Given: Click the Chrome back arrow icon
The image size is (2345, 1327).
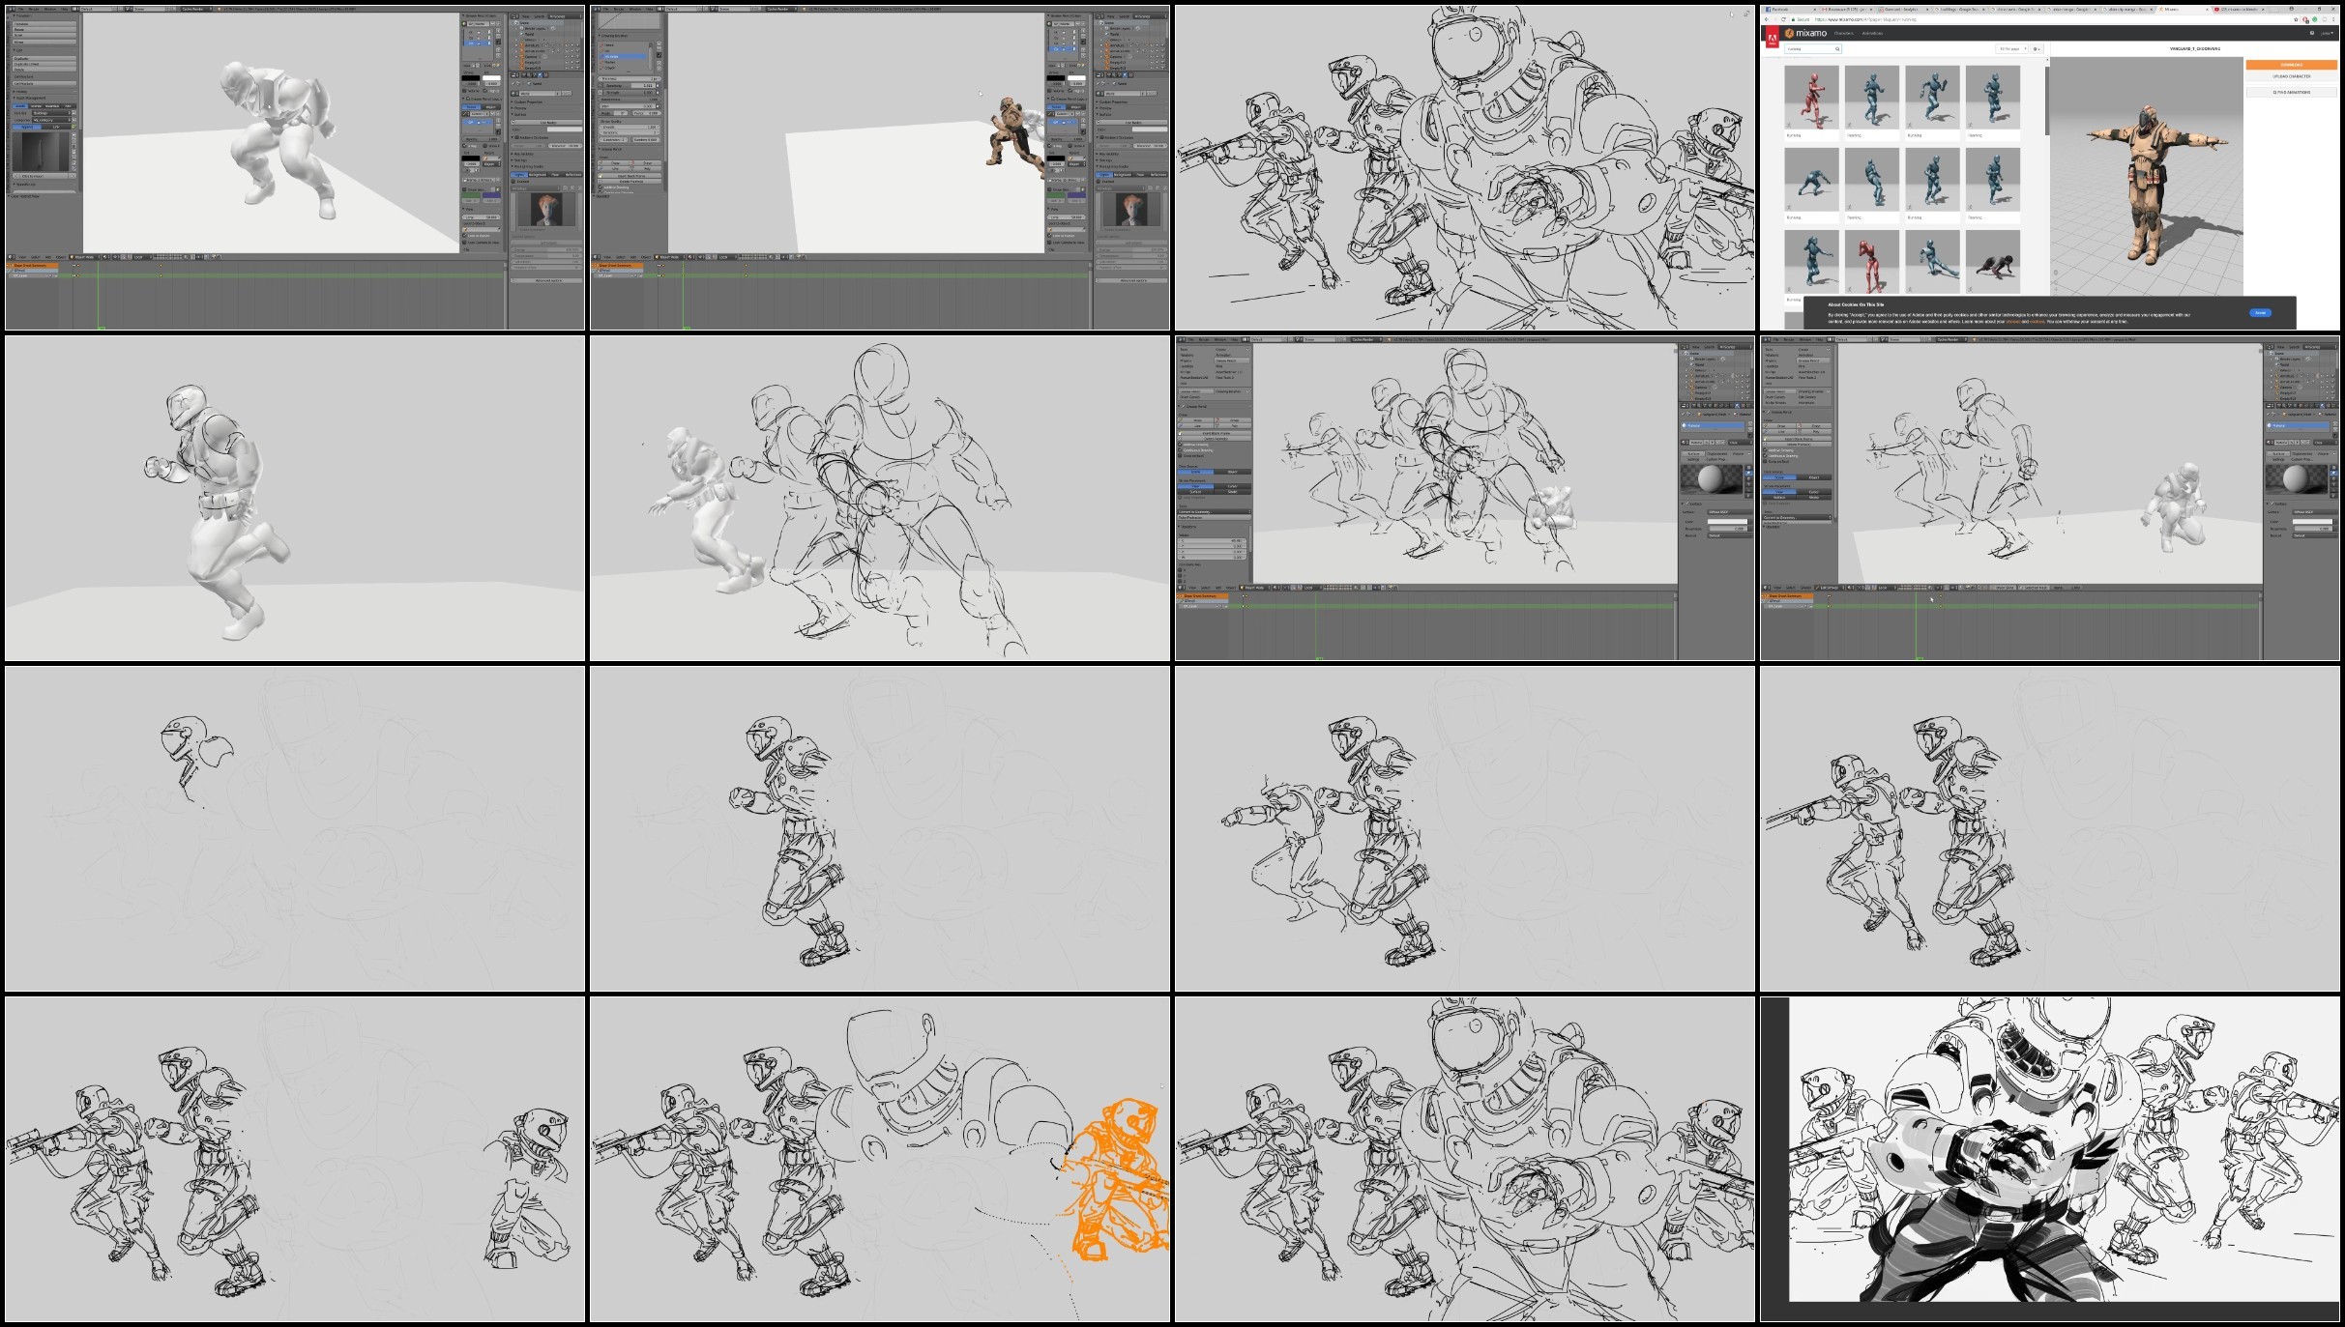Looking at the screenshot, I should pos(1767,19).
